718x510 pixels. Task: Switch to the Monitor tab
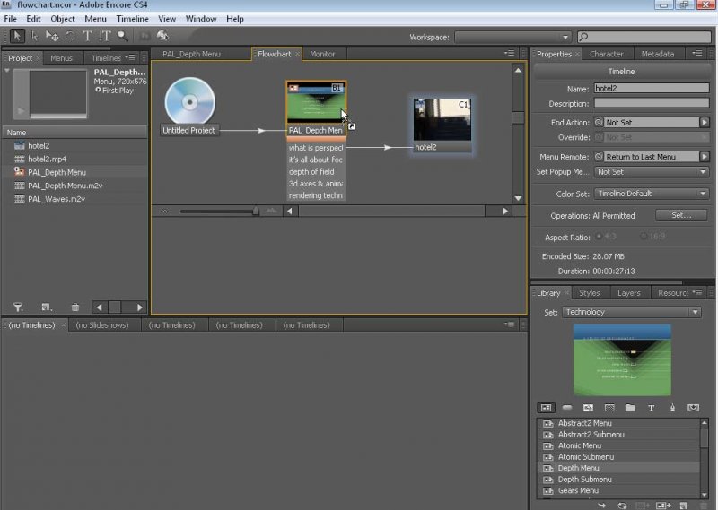coord(322,55)
